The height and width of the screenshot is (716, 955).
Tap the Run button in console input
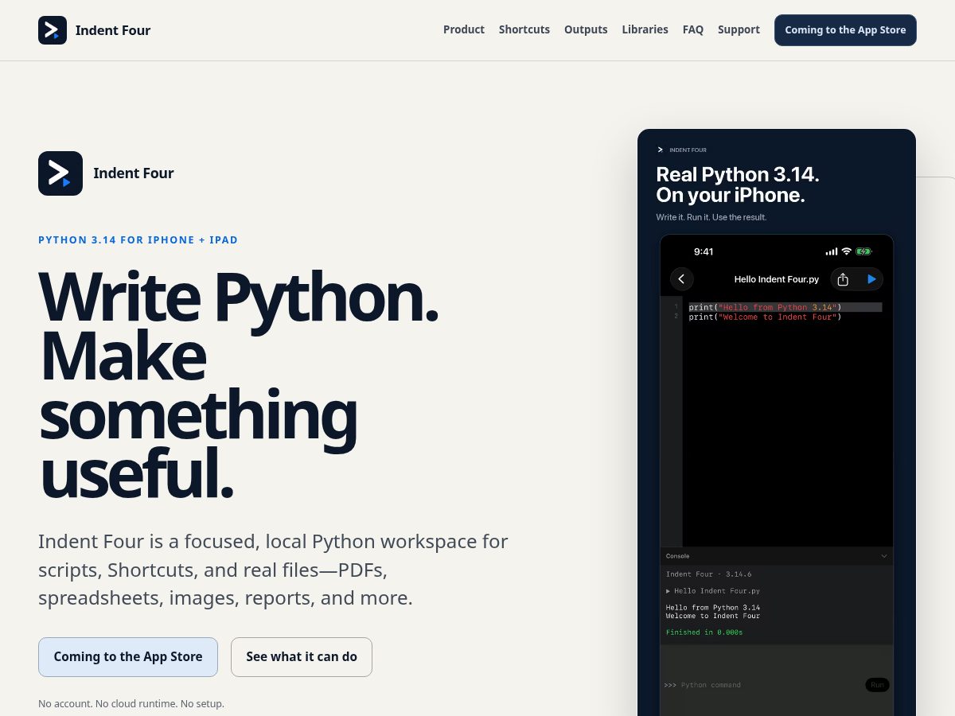877,685
